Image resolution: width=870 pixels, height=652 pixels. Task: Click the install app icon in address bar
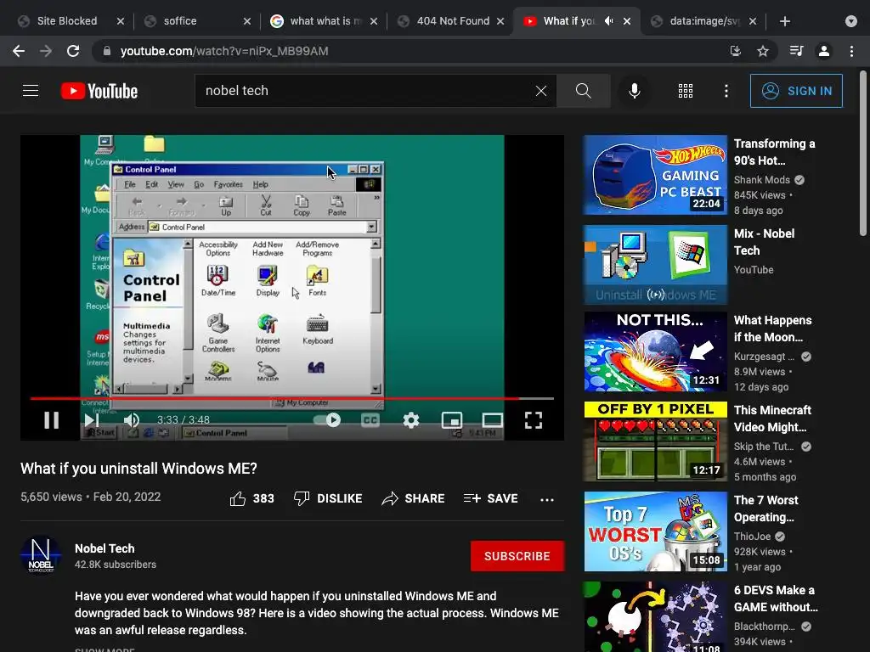point(736,51)
